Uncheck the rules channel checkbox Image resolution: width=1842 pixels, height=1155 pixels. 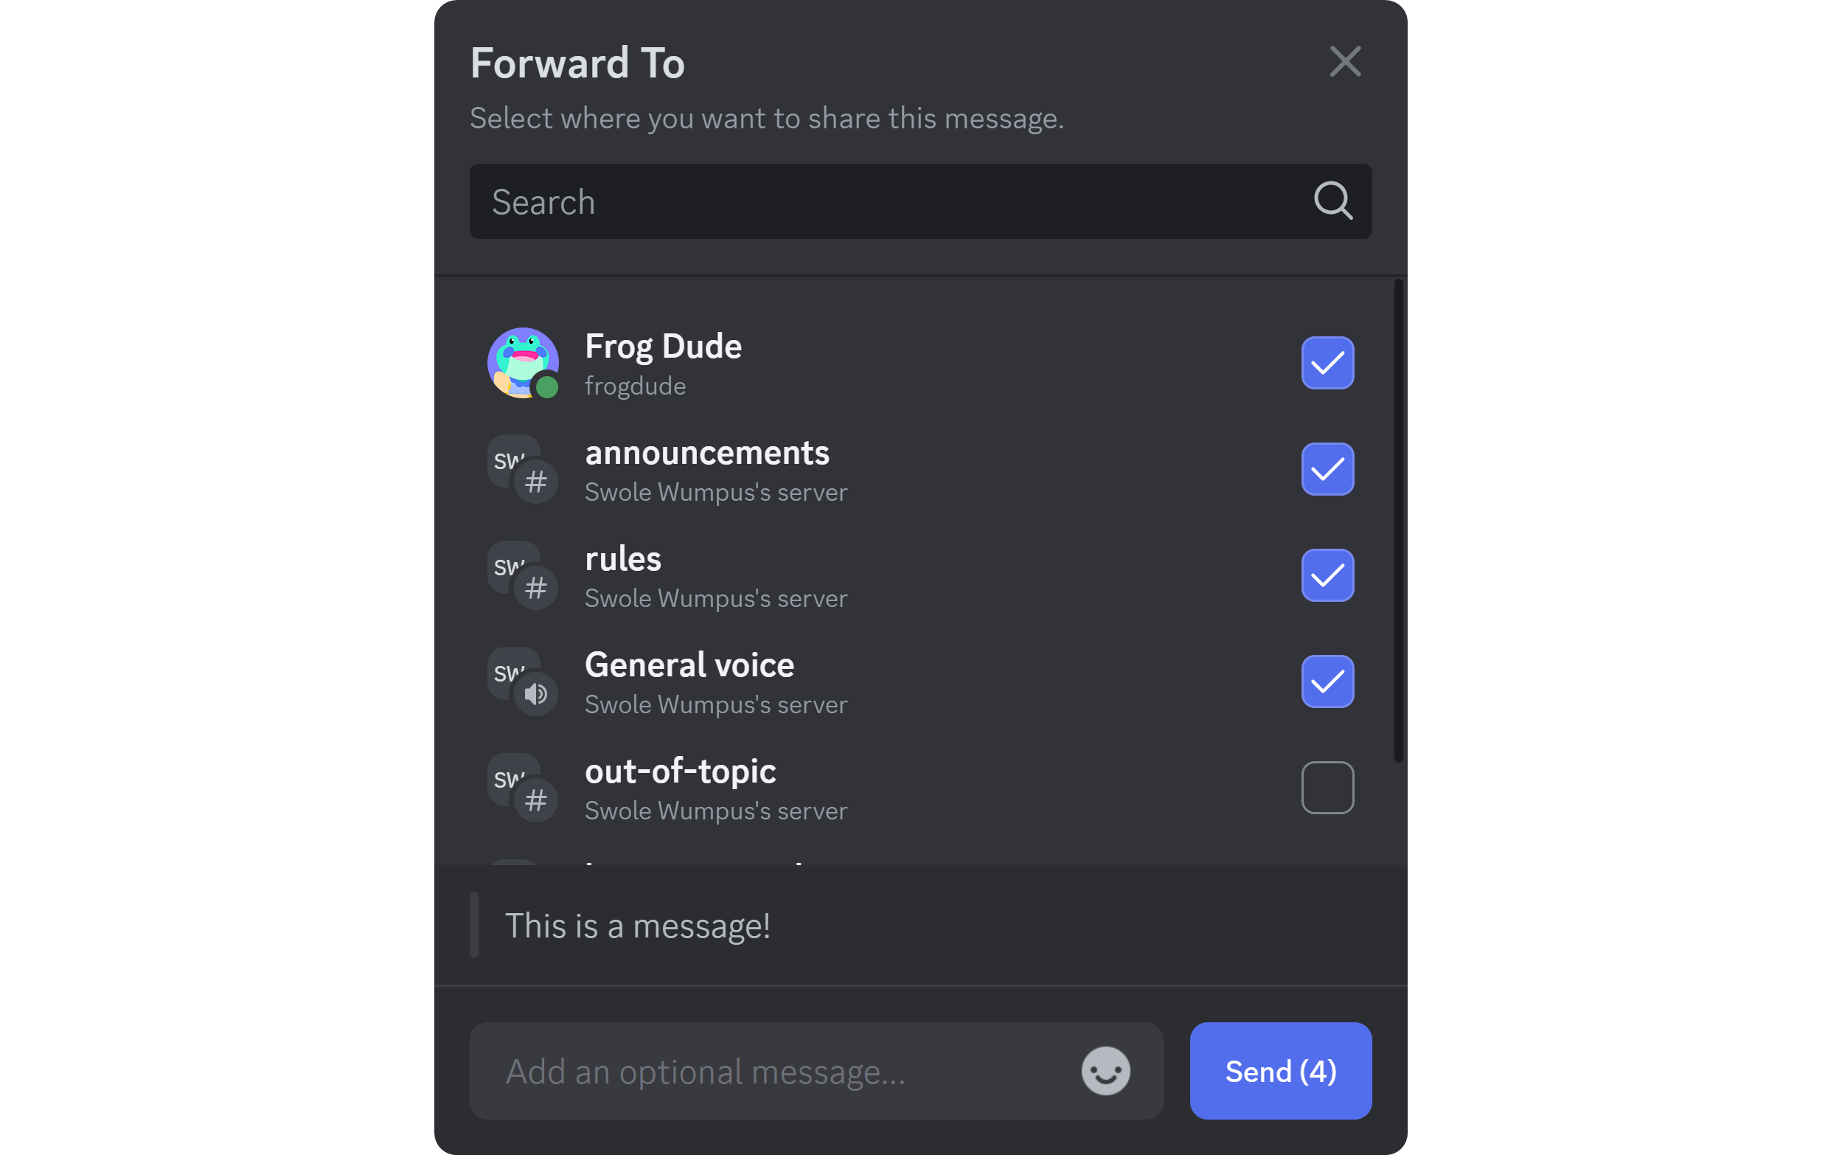point(1327,576)
